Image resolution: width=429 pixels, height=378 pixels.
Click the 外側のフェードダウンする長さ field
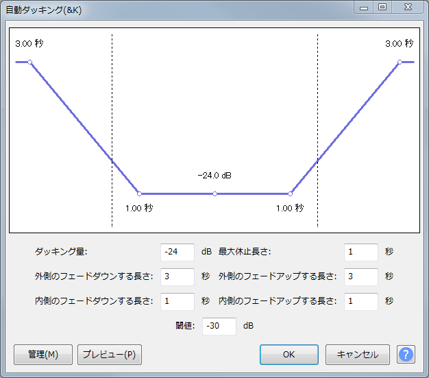tap(177, 276)
